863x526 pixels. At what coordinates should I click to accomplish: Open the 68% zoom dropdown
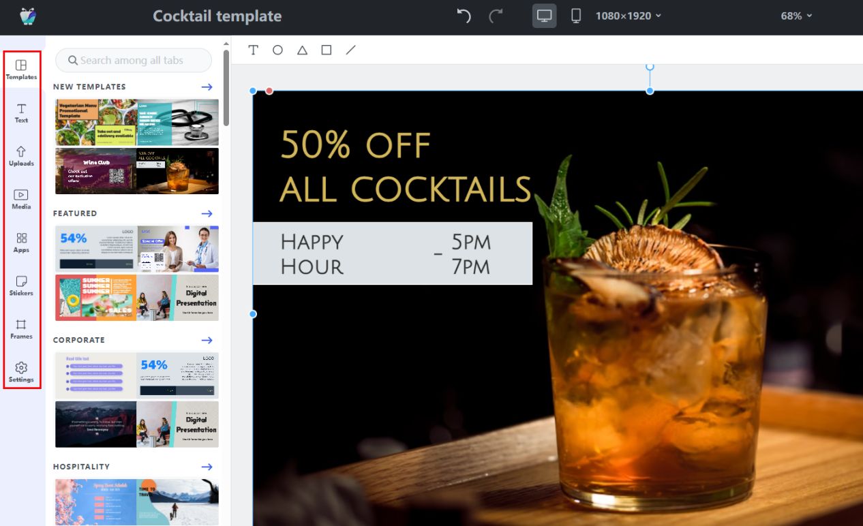[796, 16]
